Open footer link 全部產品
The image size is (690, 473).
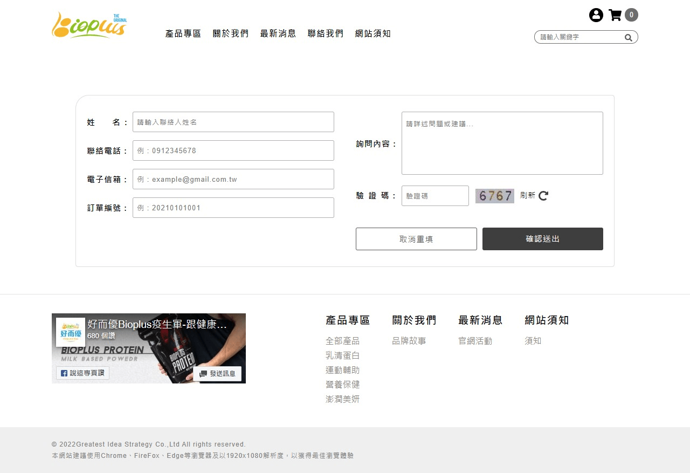[x=342, y=341]
